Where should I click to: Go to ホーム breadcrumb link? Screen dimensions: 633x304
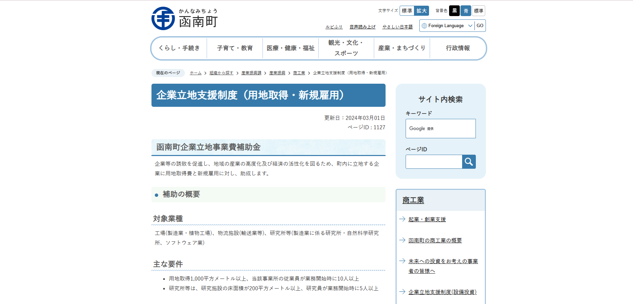(x=196, y=73)
